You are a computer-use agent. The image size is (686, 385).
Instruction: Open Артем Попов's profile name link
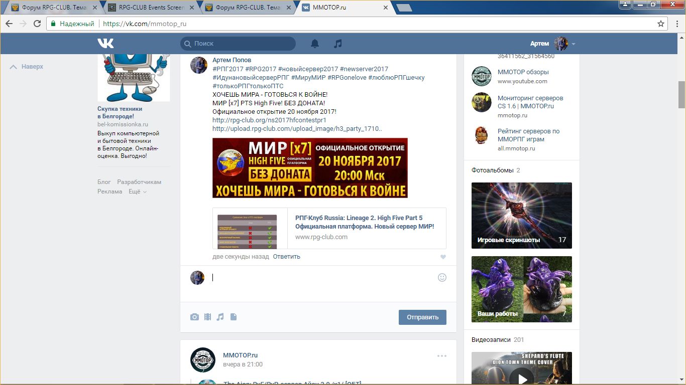[232, 60]
